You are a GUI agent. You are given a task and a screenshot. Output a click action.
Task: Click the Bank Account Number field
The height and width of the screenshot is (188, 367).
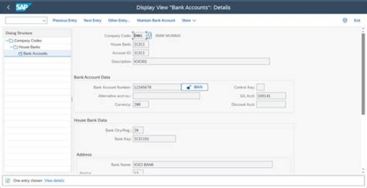[156, 87]
